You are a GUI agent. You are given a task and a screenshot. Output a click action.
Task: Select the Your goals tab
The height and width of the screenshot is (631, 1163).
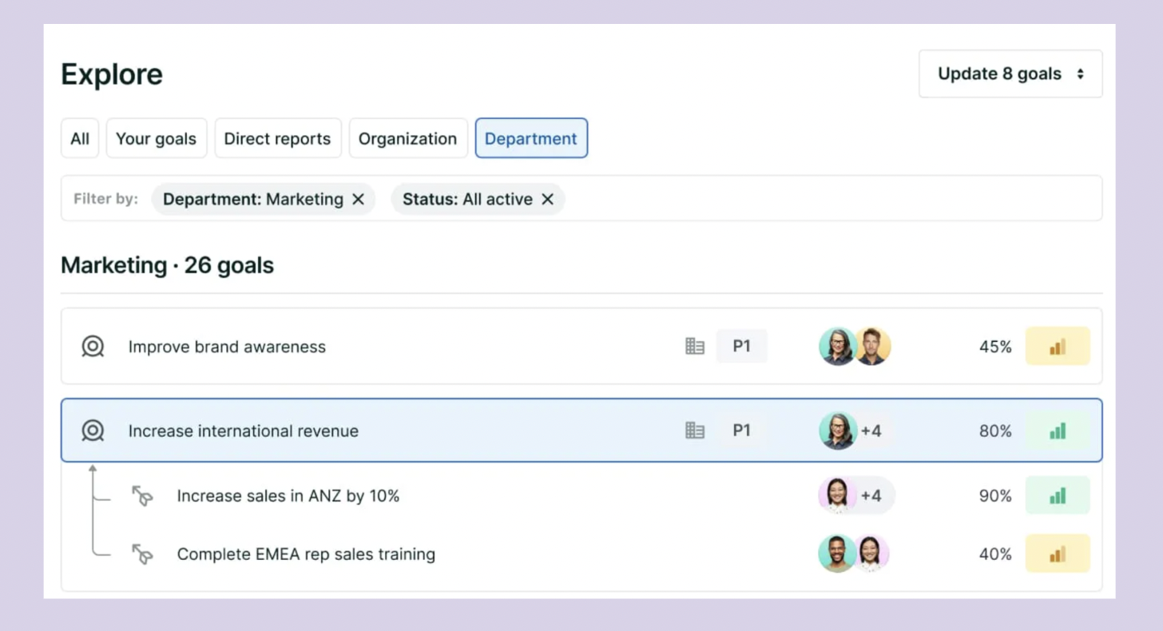pos(156,137)
